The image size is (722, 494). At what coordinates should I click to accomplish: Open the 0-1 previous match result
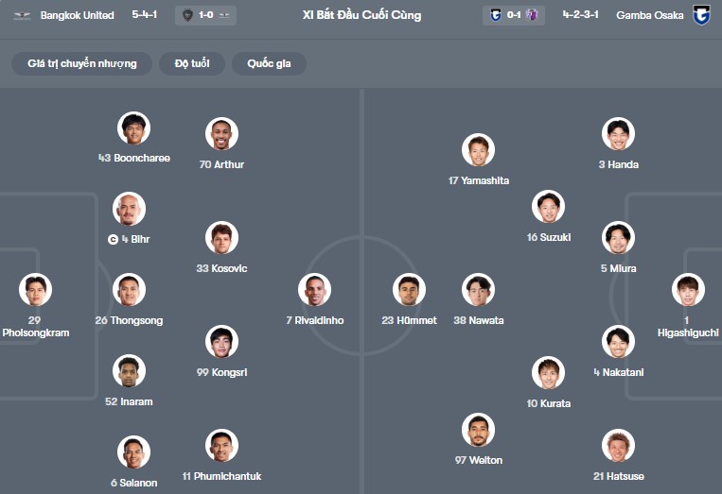click(x=514, y=15)
